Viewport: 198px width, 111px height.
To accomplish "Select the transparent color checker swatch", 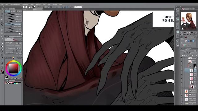I will tap(2, 74).
